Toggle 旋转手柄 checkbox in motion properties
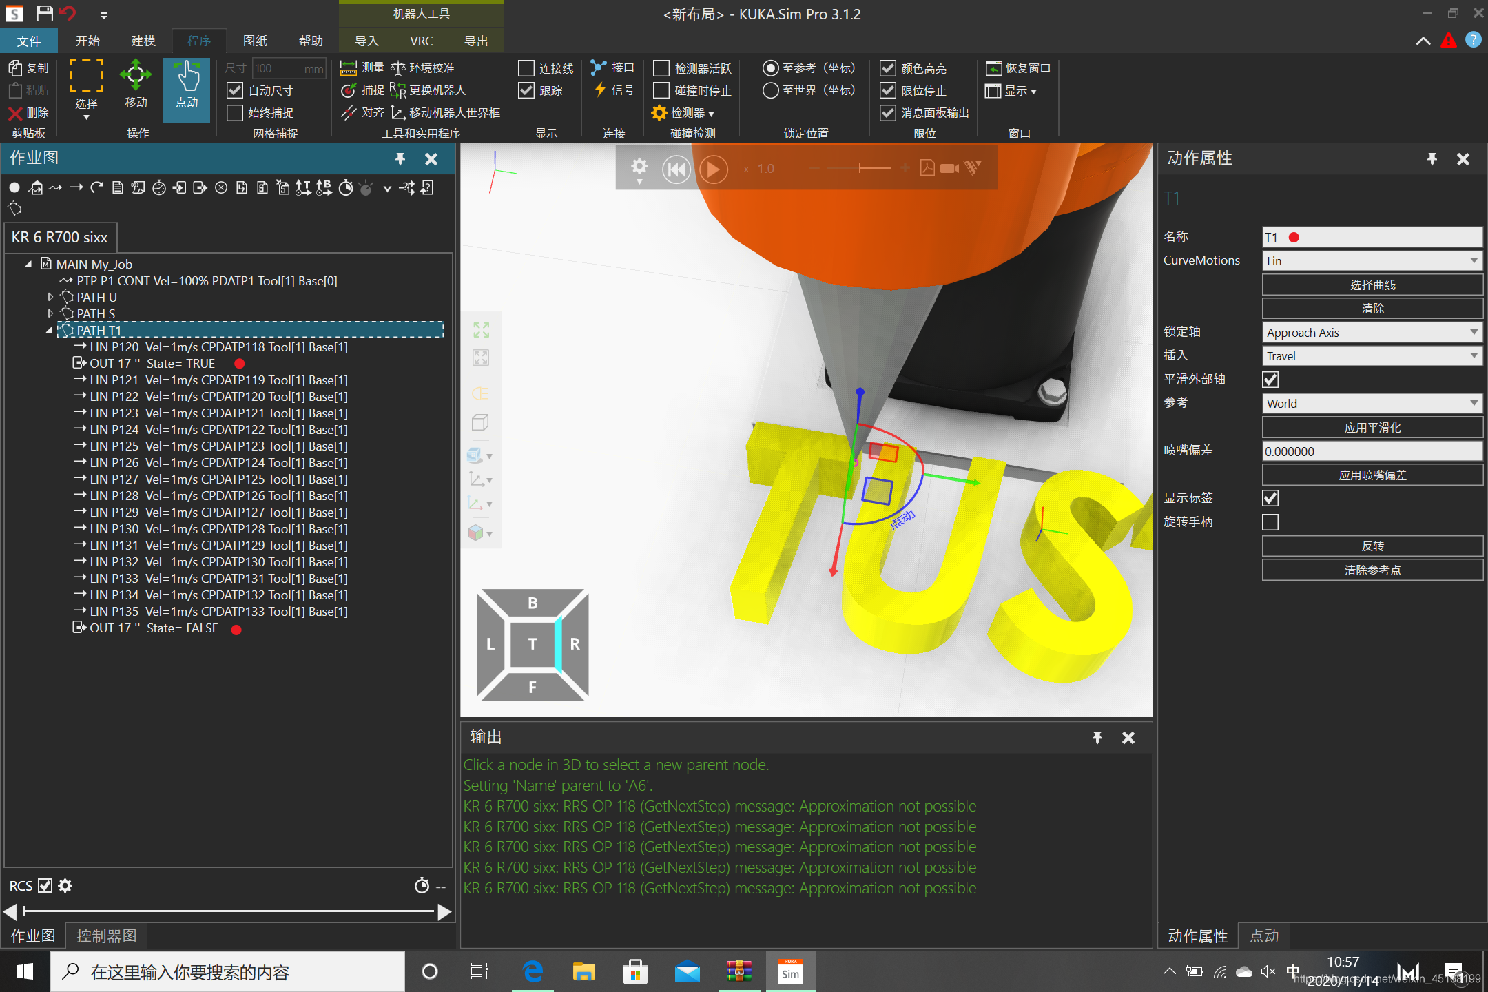 [x=1270, y=521]
